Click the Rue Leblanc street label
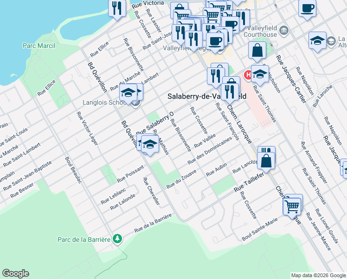The height and width of the screenshot is (279, 347). tap(113, 196)
